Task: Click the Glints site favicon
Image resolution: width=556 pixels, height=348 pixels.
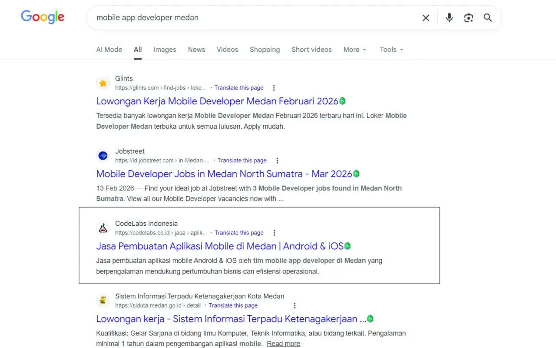Action: pyautogui.click(x=103, y=83)
